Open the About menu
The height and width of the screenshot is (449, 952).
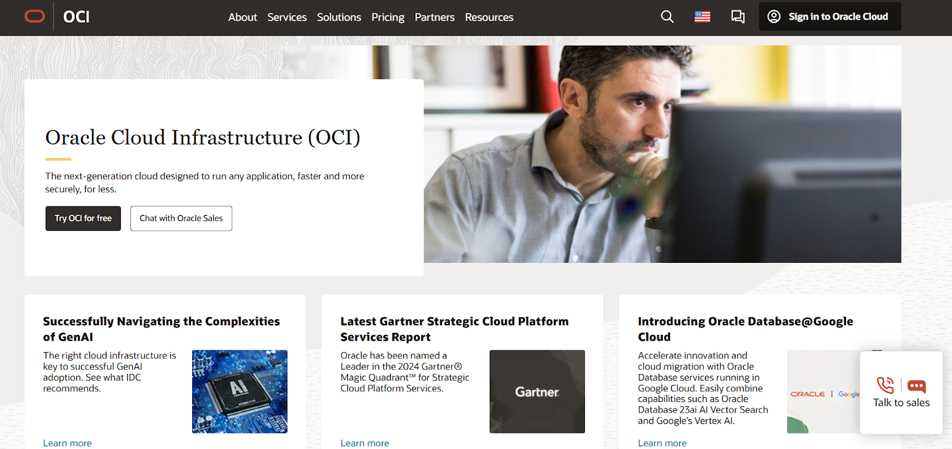point(243,17)
